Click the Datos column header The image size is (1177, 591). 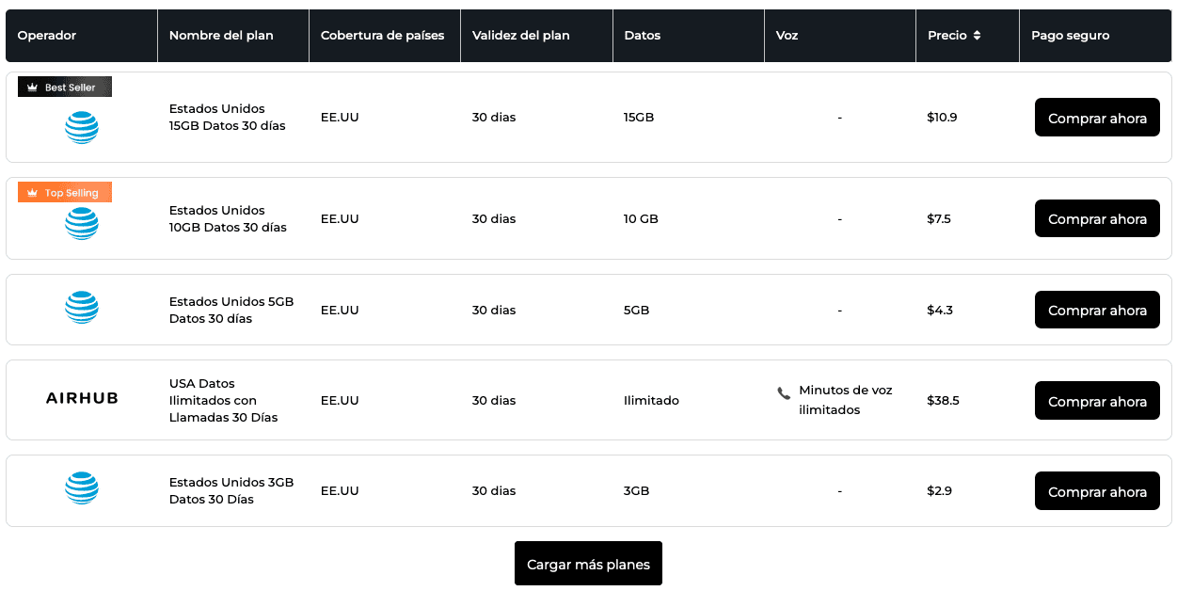642,36
